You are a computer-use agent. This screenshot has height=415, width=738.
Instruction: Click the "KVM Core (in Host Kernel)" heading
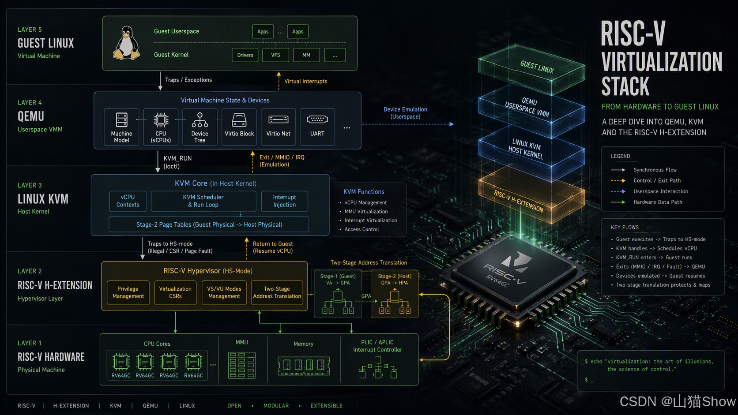click(x=215, y=183)
